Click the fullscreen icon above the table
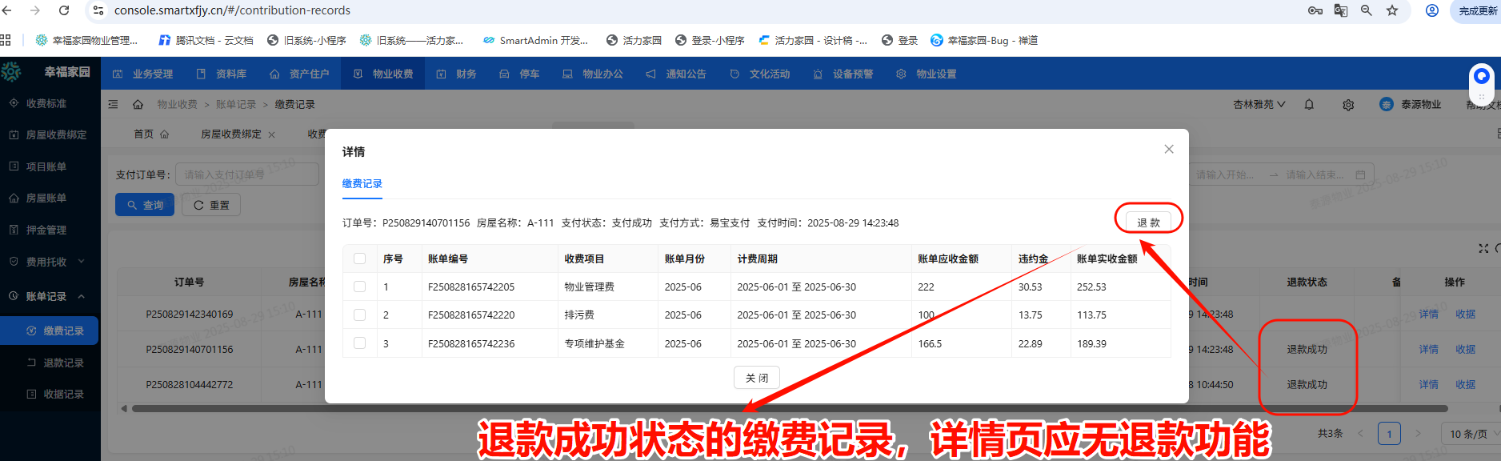 pos(1483,249)
